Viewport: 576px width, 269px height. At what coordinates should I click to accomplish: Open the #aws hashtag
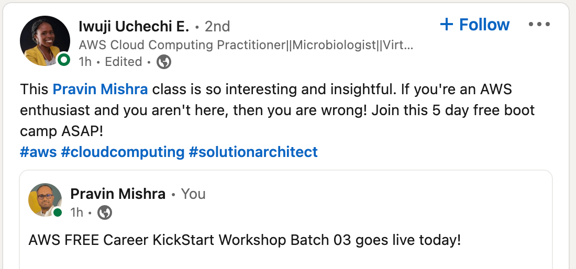click(x=38, y=152)
